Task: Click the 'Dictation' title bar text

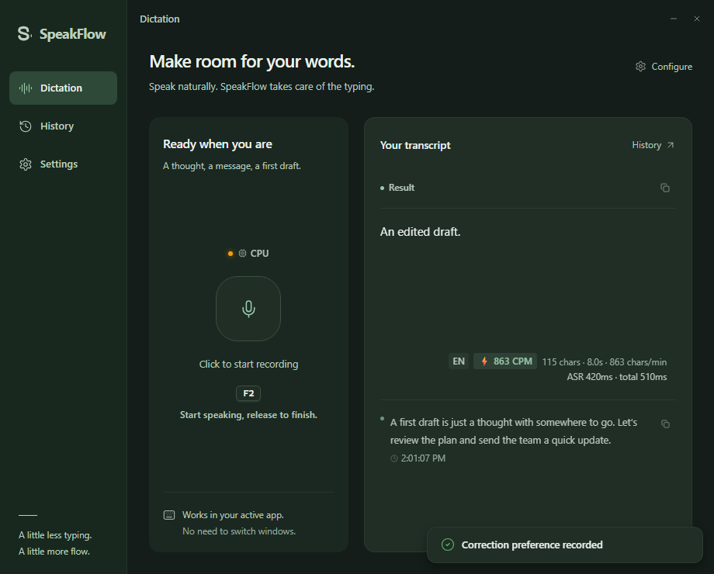Action: click(160, 19)
